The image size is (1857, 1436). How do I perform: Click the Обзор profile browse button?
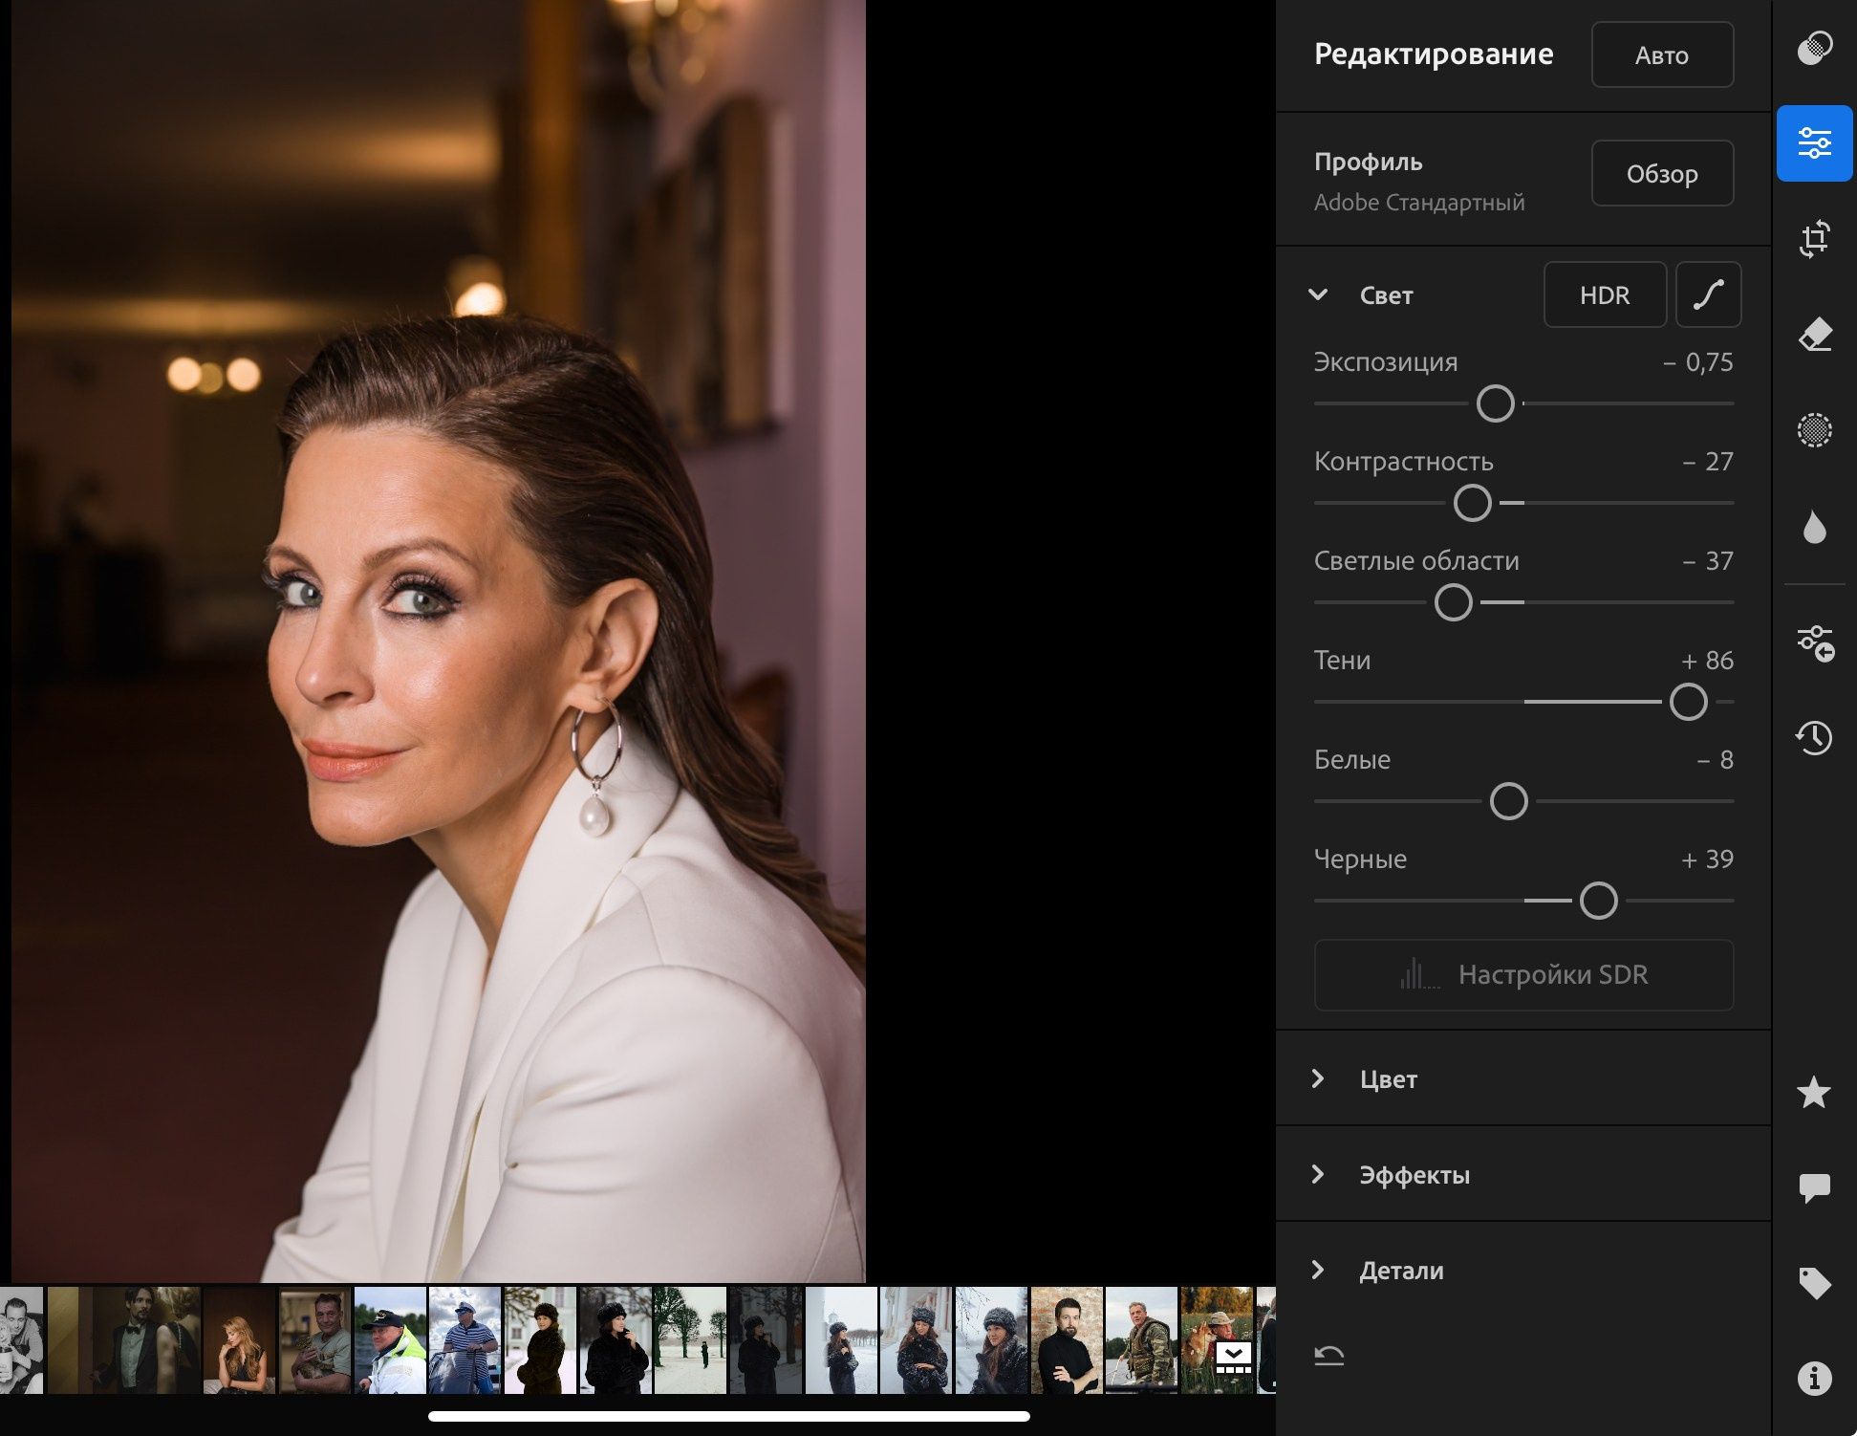(1662, 174)
